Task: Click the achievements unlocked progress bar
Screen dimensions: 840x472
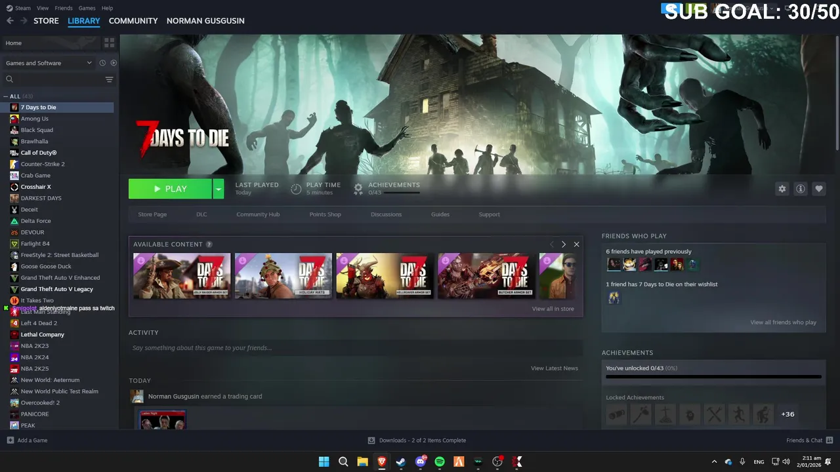Action: coord(713,377)
